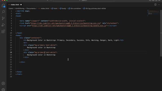Open the editor More Actions menu
The image size is (162, 91).
tap(159, 5)
